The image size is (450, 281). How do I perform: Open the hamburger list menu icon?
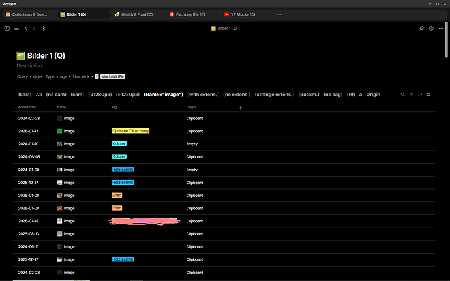17,29
